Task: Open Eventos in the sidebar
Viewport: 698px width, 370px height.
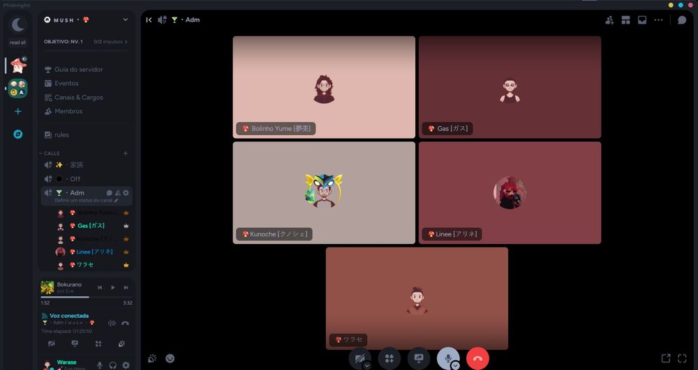Action: (86, 84)
